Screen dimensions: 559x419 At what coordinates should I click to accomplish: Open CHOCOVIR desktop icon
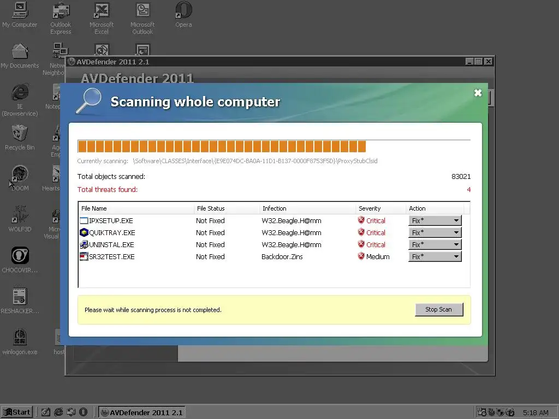20,260
